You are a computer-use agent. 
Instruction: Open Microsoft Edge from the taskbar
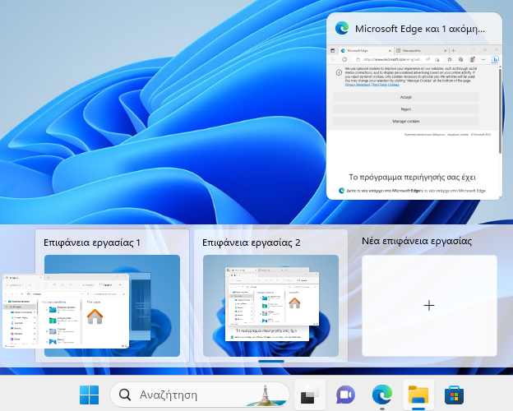coord(381,394)
